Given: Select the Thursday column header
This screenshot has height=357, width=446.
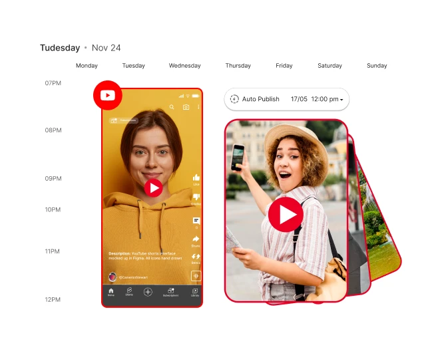Looking at the screenshot, I should (x=238, y=66).
